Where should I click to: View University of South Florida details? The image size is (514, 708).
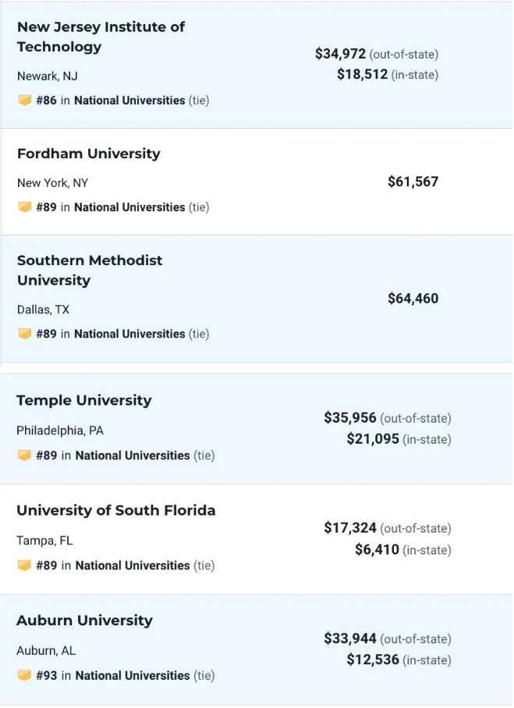(x=115, y=511)
